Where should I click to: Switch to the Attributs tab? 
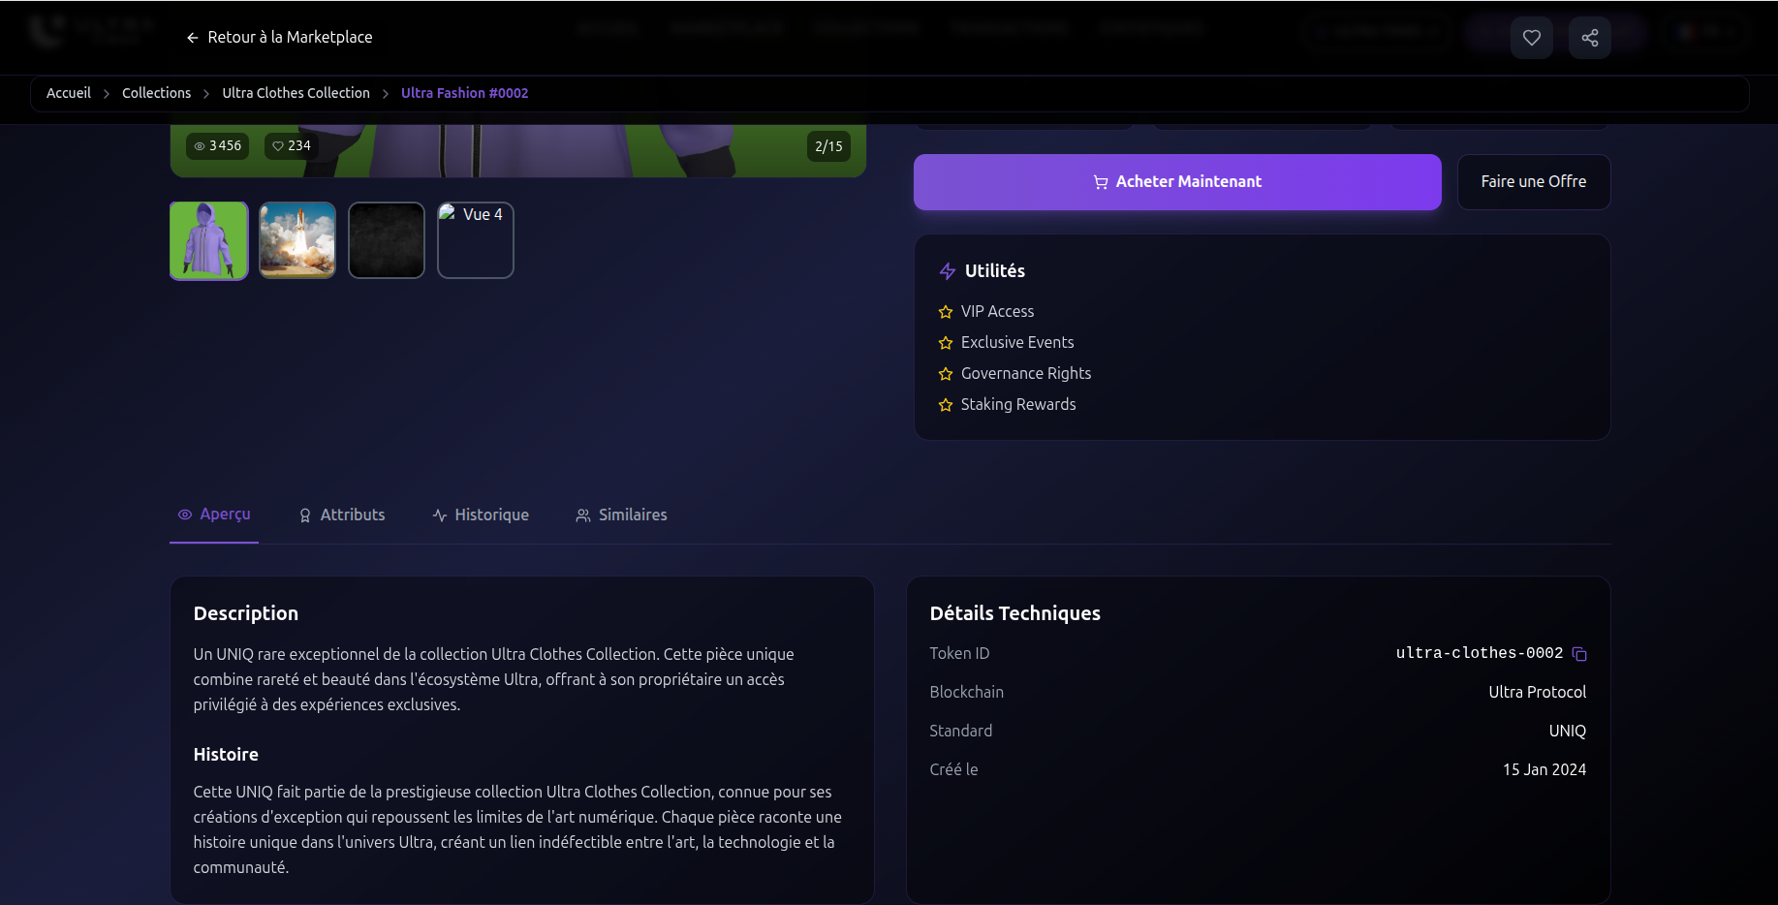341,515
